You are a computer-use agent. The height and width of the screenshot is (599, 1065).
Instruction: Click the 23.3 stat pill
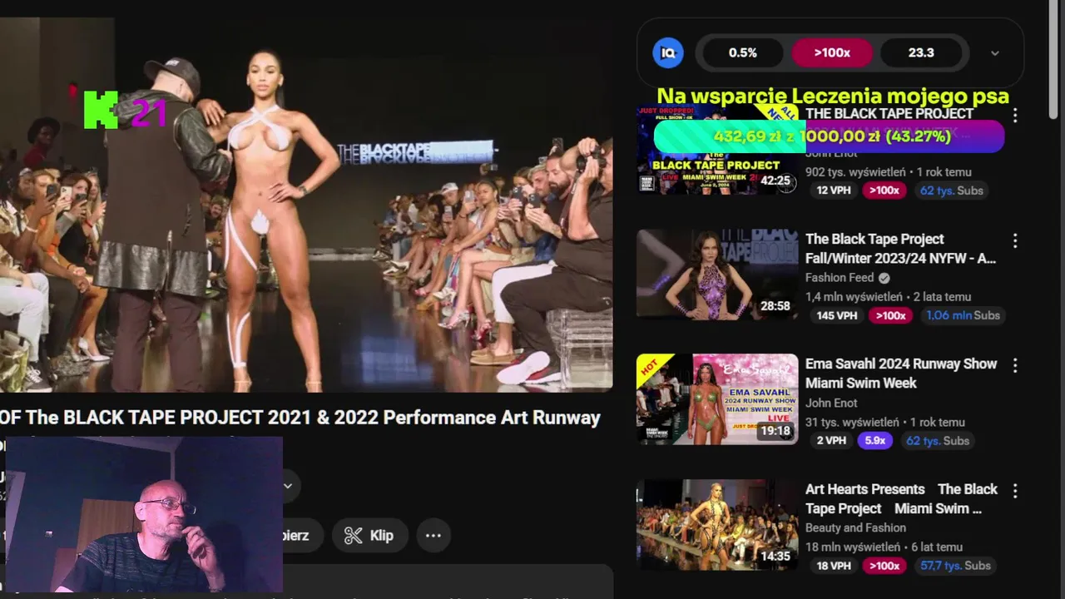921,52
